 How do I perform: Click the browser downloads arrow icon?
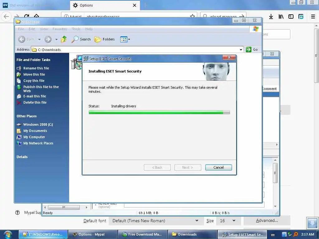click(271, 16)
